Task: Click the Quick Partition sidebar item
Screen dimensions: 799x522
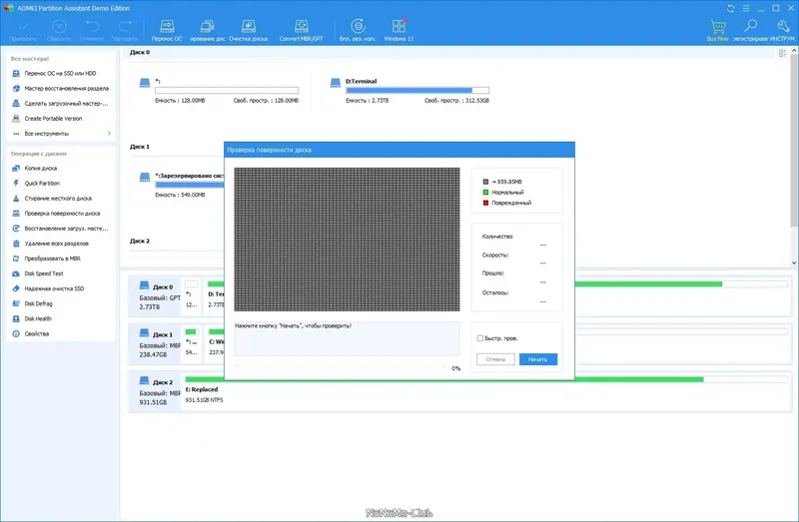Action: click(42, 184)
